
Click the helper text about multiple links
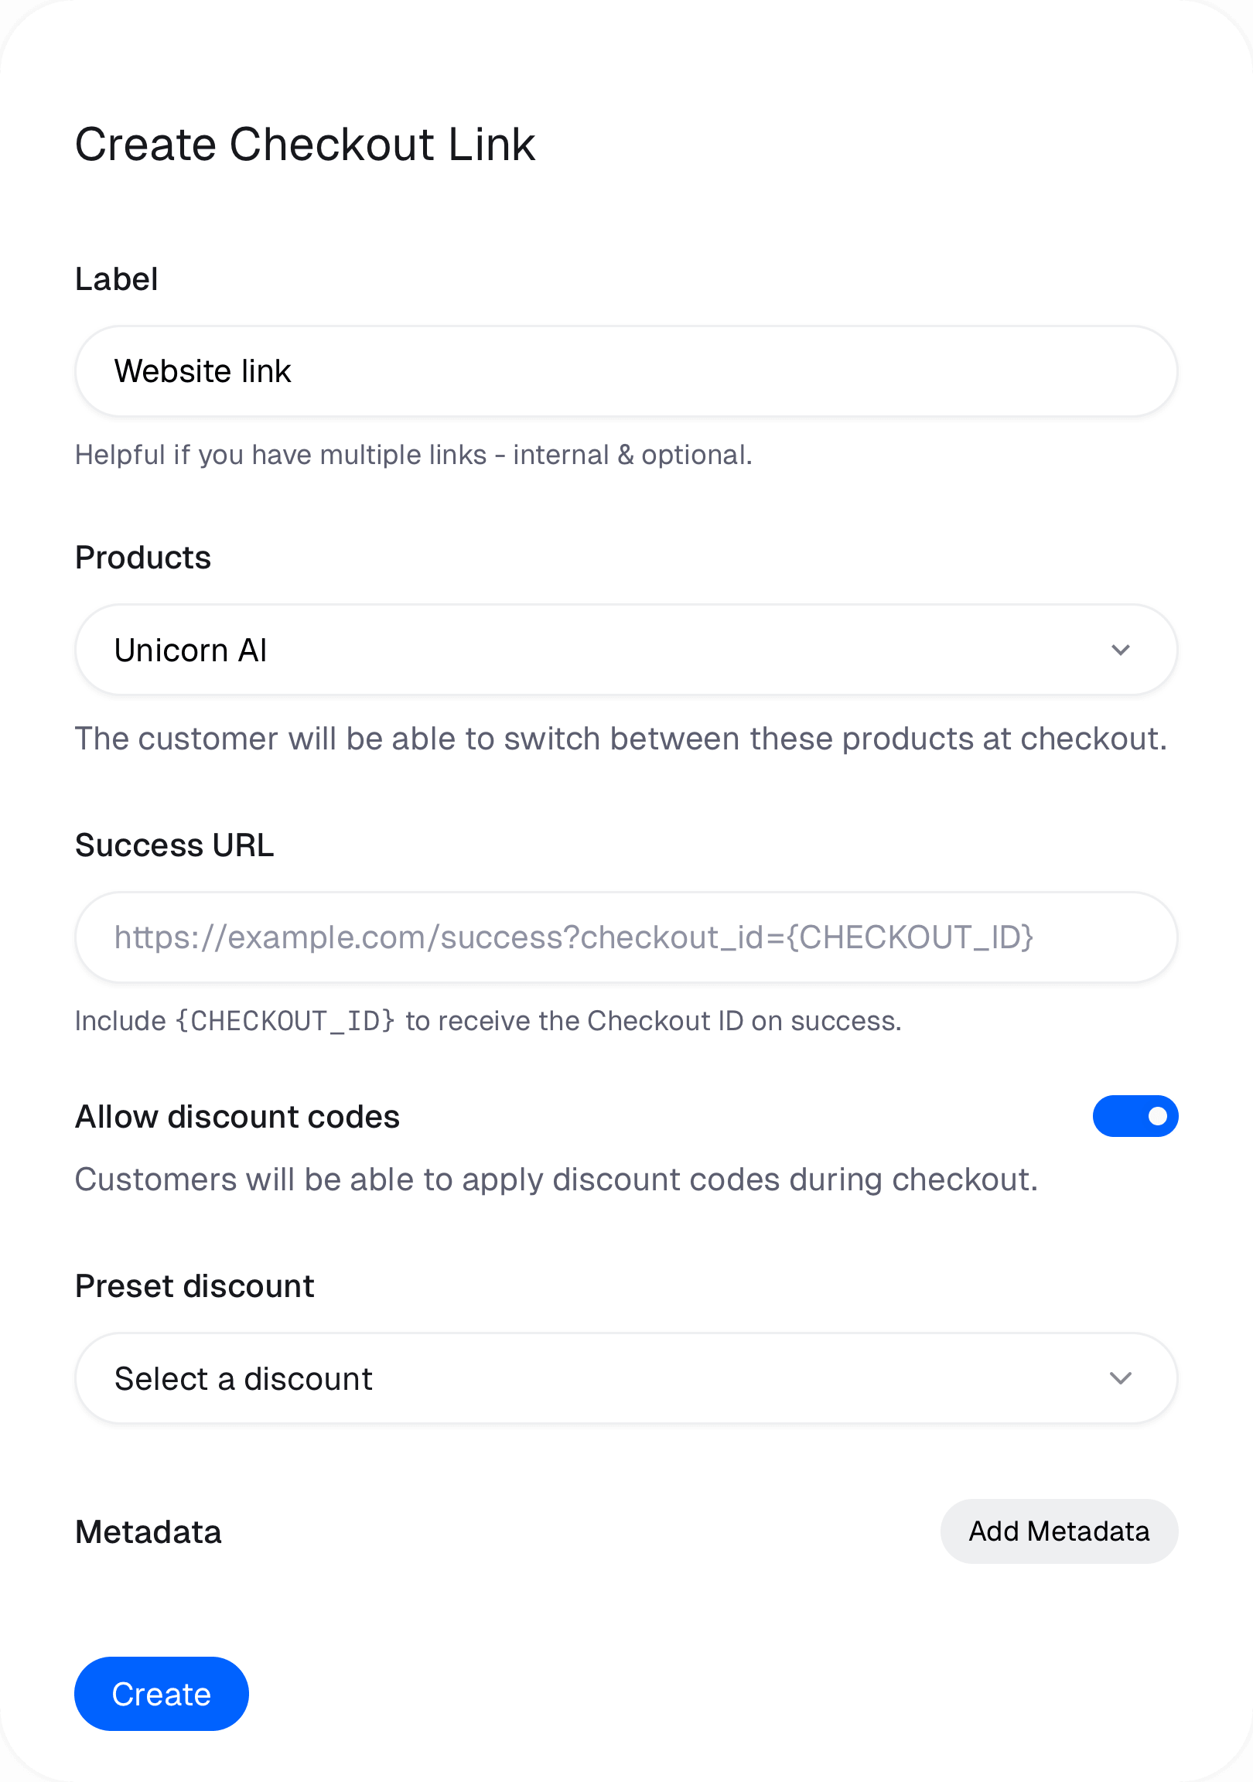click(x=414, y=455)
